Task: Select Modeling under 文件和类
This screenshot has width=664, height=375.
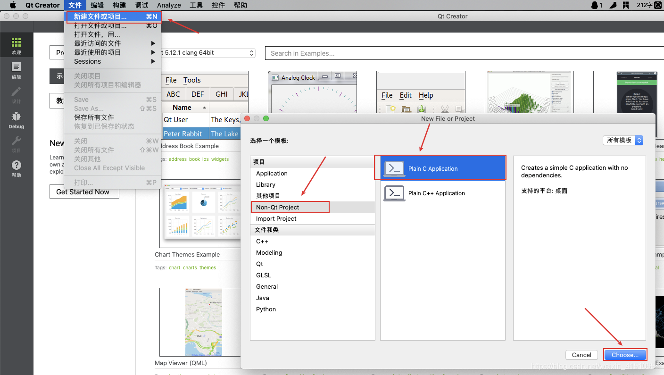Action: [313, 252]
